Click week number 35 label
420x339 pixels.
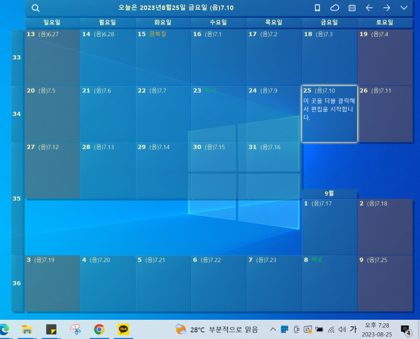[x=16, y=198]
